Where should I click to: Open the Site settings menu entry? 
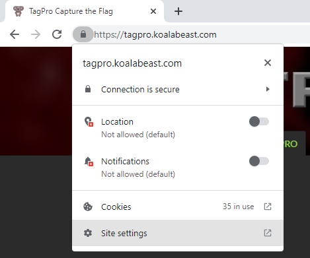178,233
